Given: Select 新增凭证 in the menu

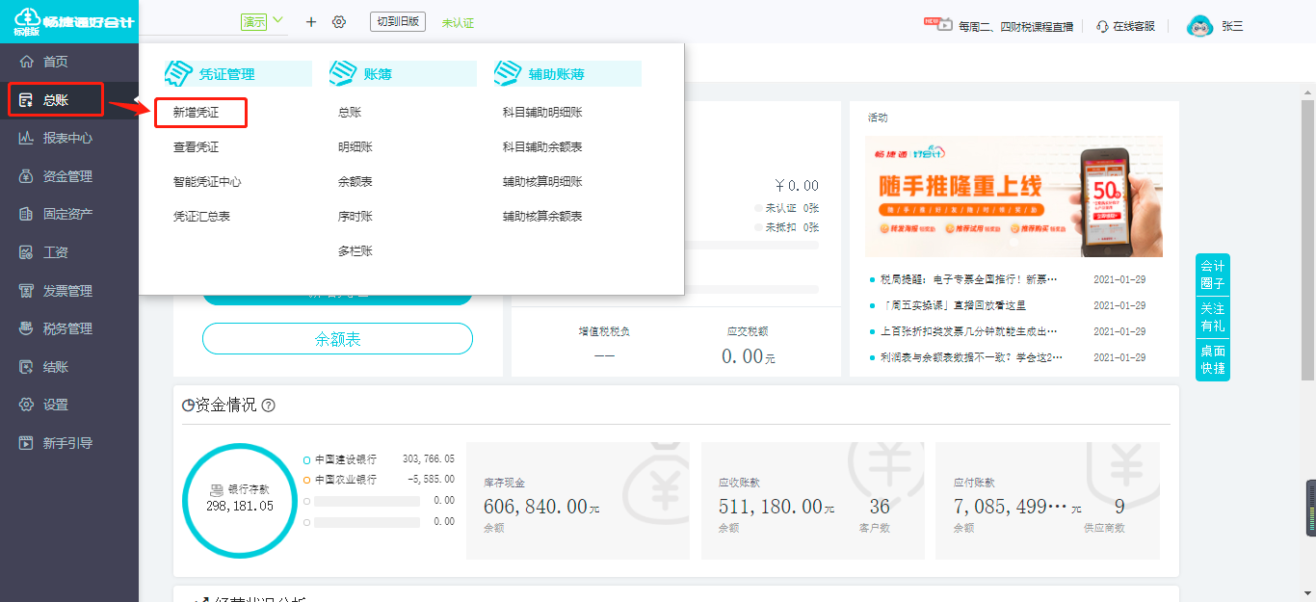Looking at the screenshot, I should tap(196, 113).
